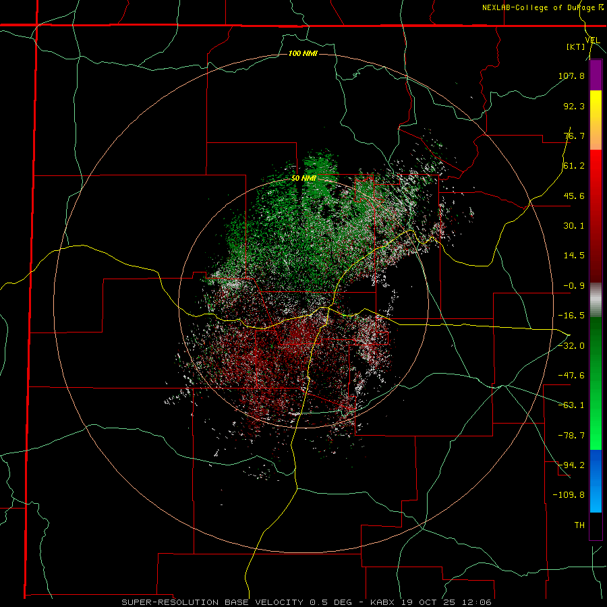The image size is (607, 607).
Task: Click the -63.1 legend value
Action: tap(571, 405)
